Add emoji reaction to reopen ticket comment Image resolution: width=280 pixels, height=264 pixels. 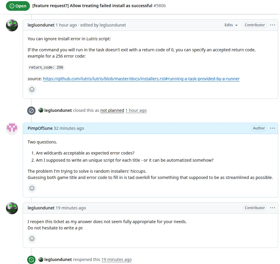tap(32, 239)
